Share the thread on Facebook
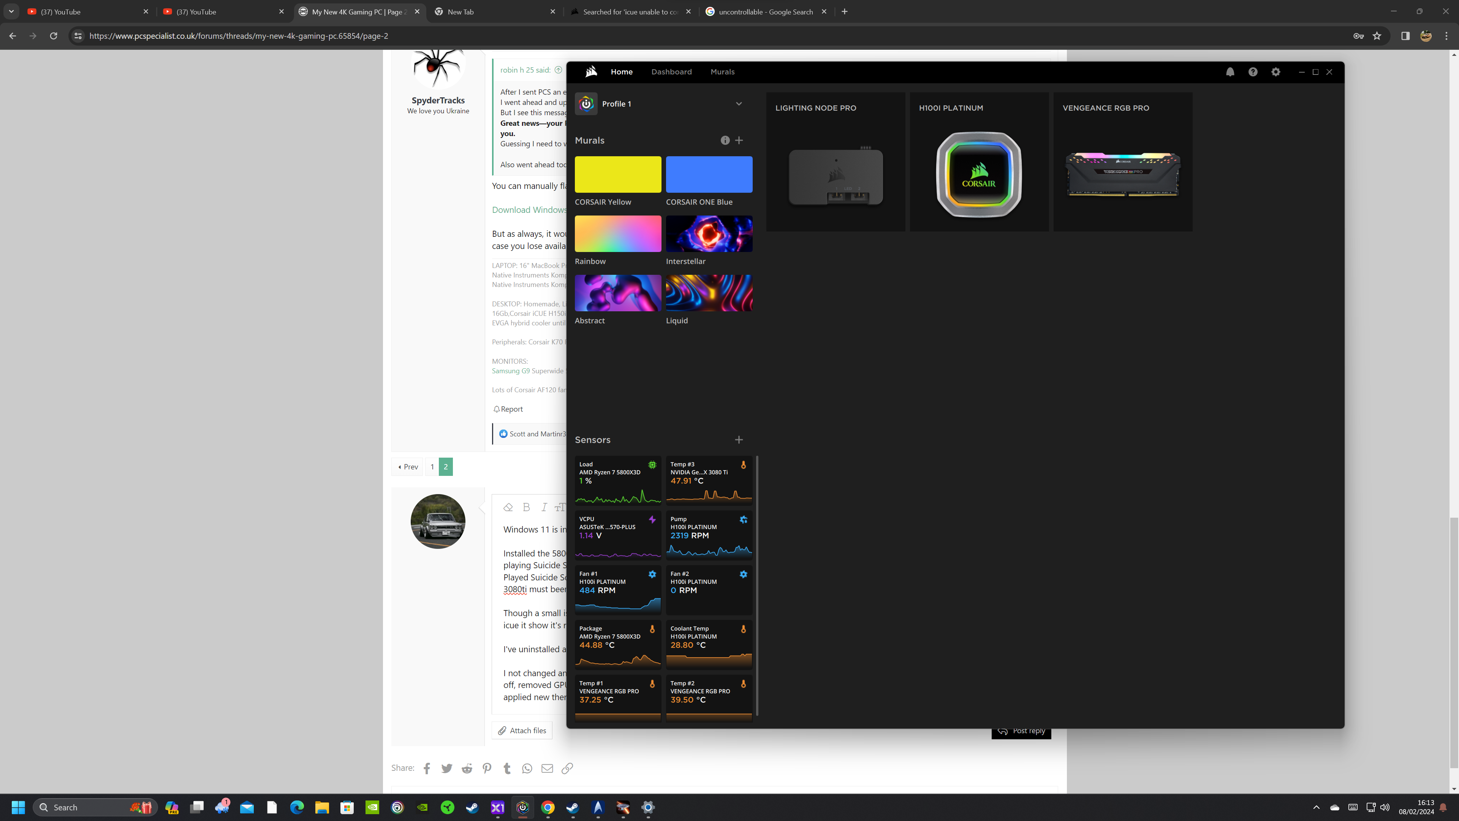1459x821 pixels. click(427, 768)
